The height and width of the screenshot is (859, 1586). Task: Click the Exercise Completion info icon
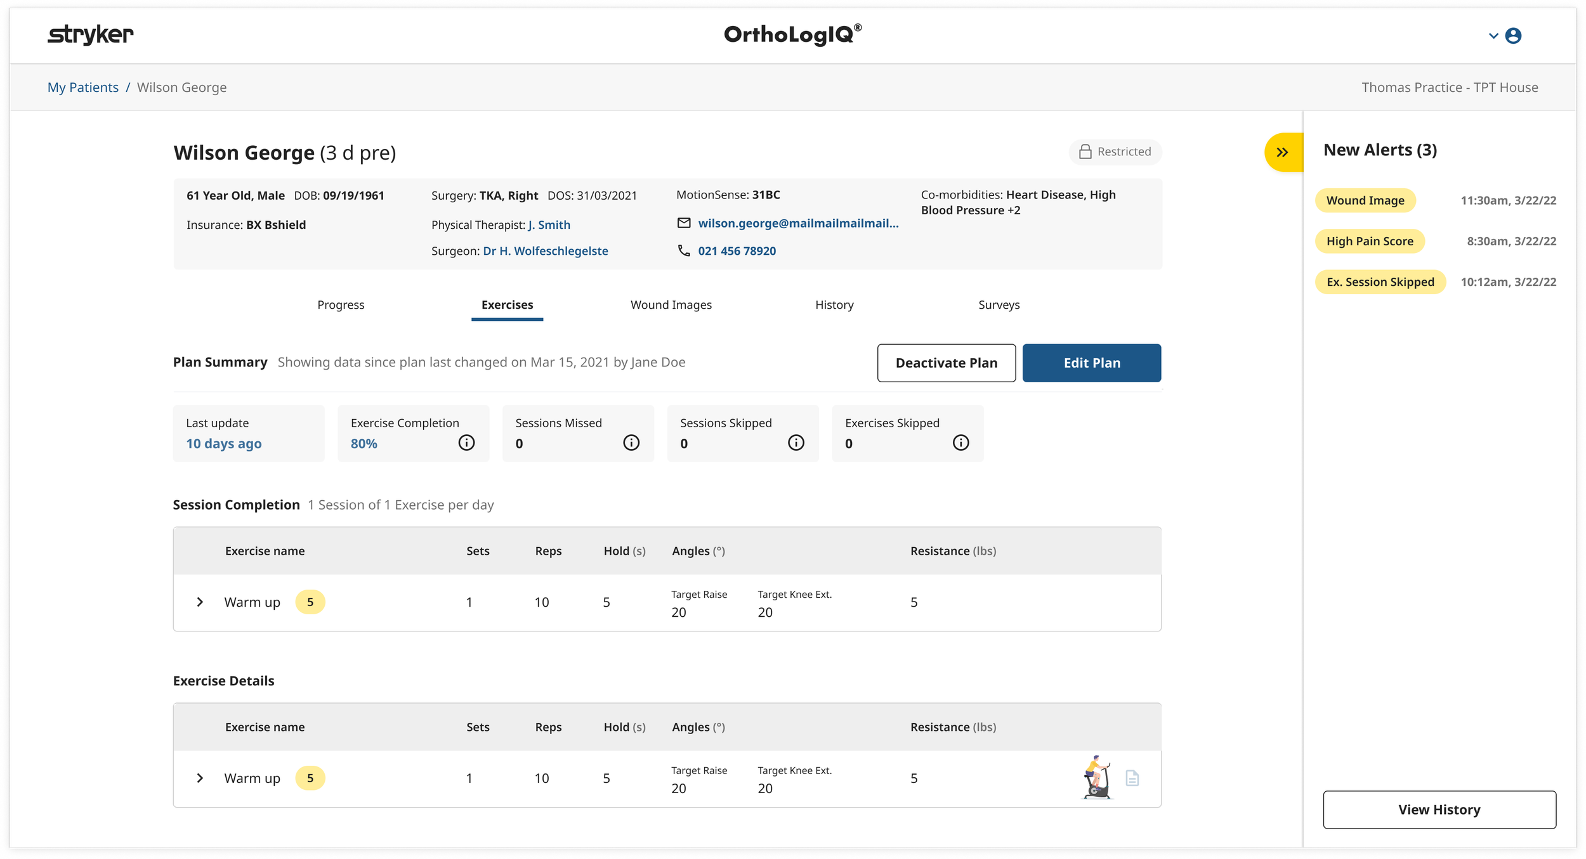[466, 442]
